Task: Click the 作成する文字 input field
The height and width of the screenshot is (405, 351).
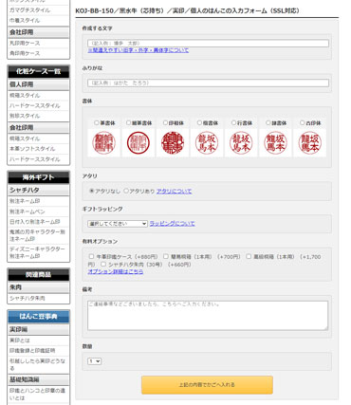Action: click(x=208, y=43)
